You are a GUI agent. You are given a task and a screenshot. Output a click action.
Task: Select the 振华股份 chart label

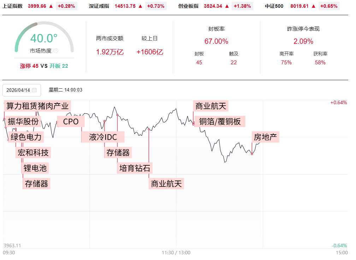(x=23, y=122)
